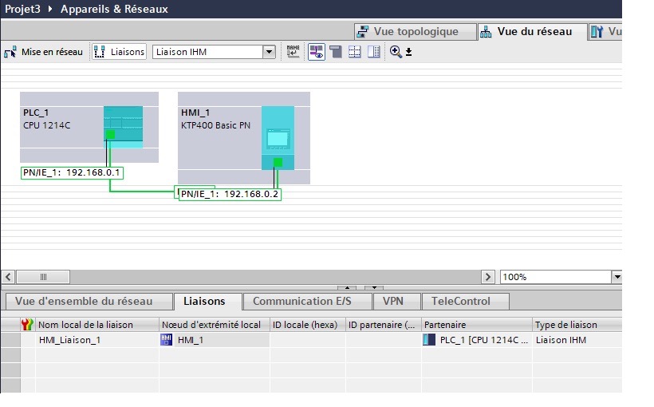Click the split columns layout icon
Screen dimensions: 654x407
373,52
